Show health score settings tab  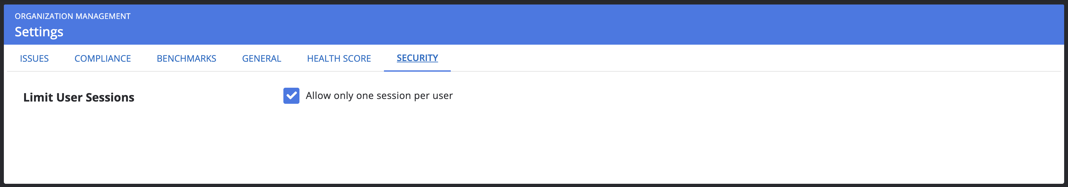[339, 58]
